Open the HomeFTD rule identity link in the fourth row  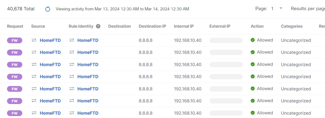88,77
